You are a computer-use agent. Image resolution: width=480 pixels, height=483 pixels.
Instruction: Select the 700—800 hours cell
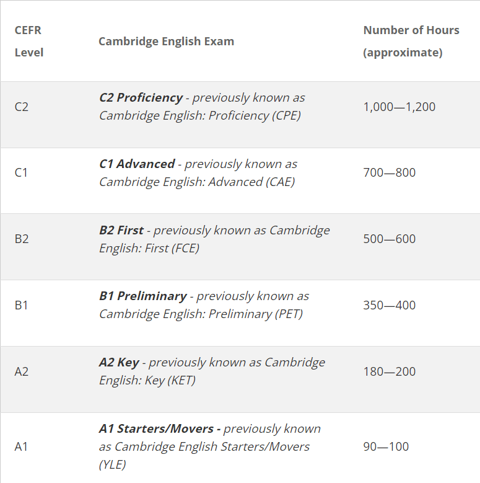389,172
